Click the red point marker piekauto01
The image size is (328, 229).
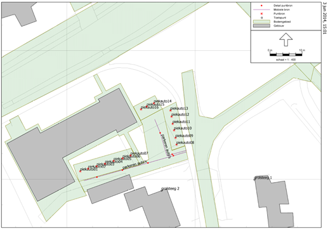[80, 171]
